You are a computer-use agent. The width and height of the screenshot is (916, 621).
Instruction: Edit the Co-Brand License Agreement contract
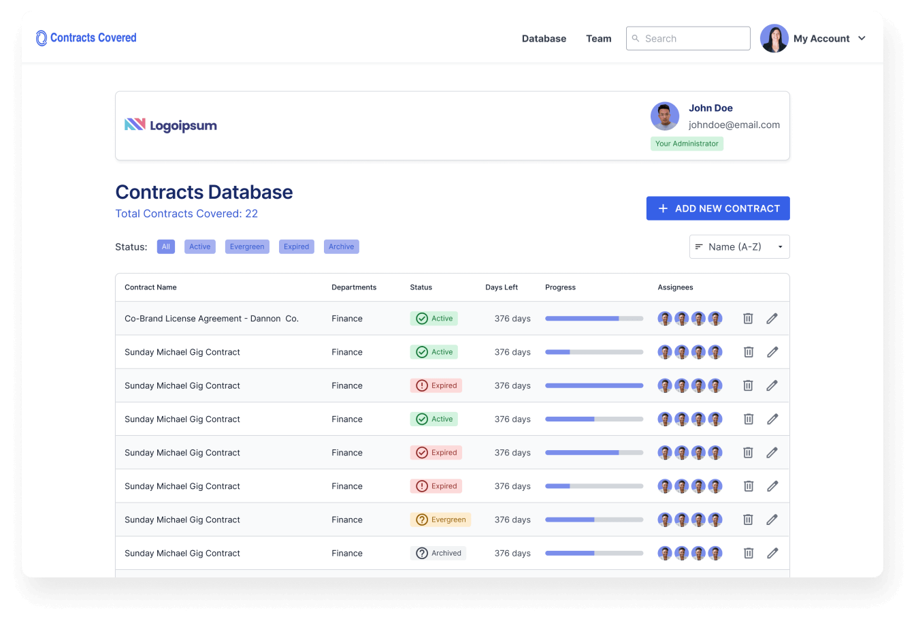click(x=772, y=319)
